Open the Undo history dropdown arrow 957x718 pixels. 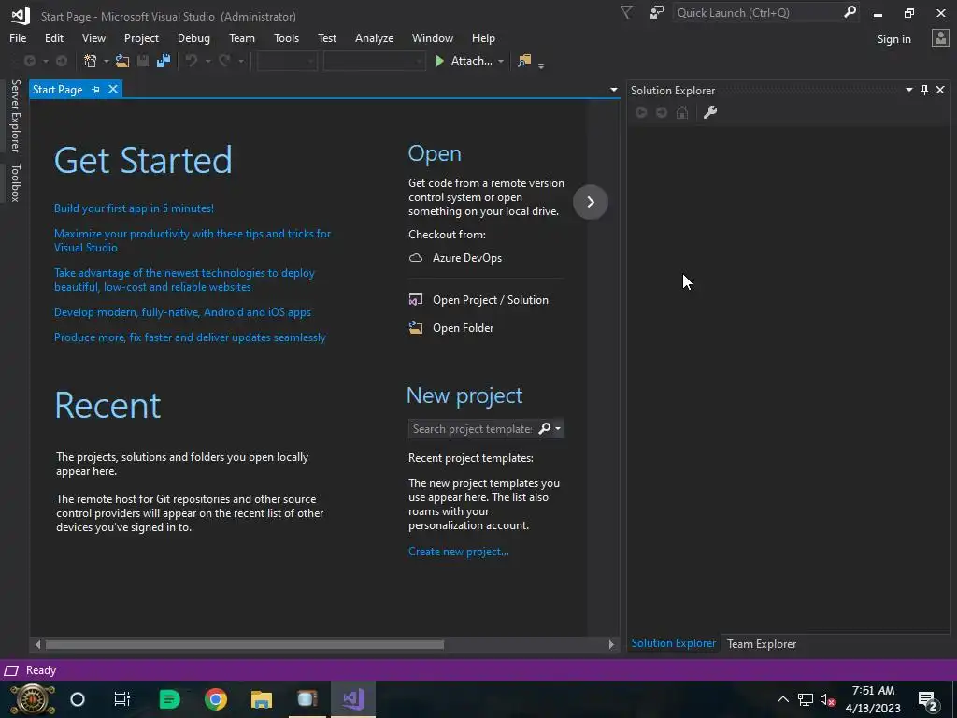(207, 61)
